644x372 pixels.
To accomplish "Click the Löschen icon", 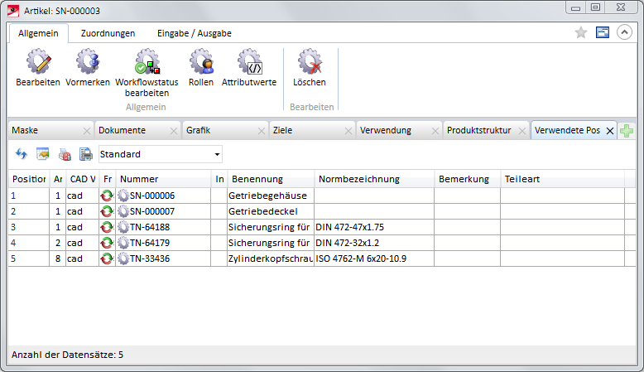I will coord(310,63).
